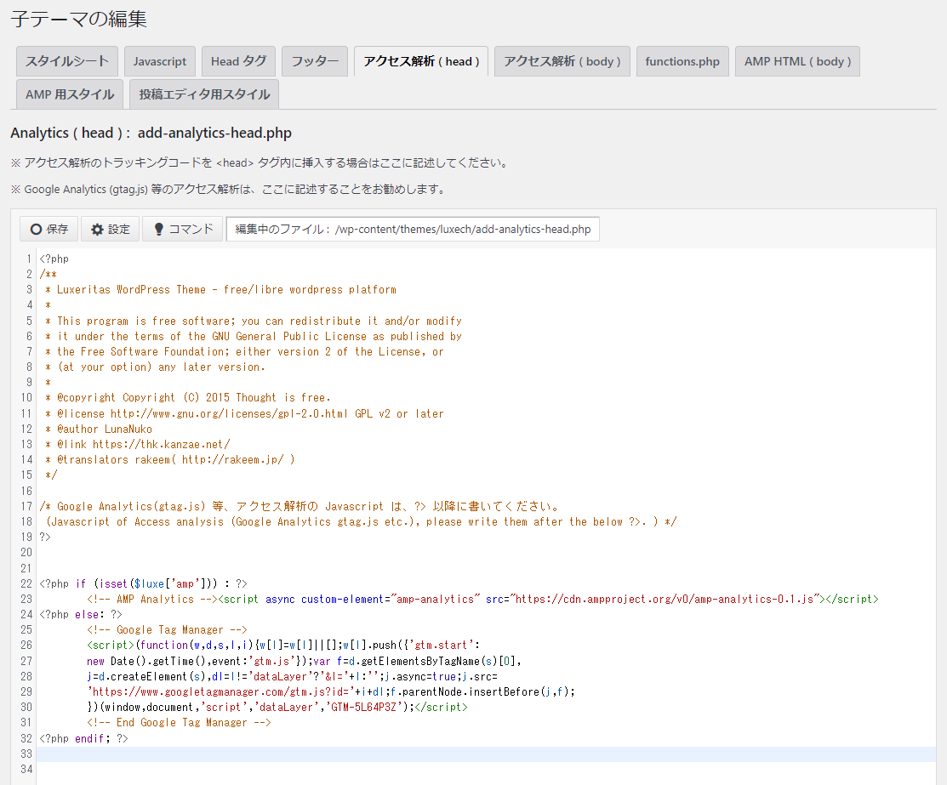Switch to the フッター tab
Image resolution: width=947 pixels, height=785 pixels.
[315, 61]
